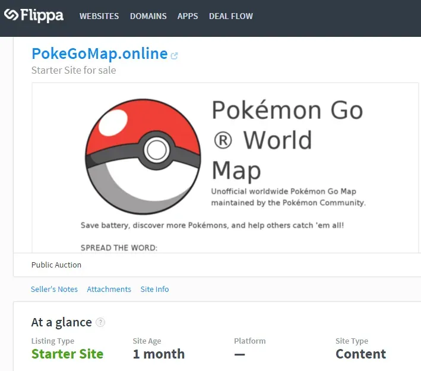This screenshot has height=371, width=421.
Task: Click the external link icon beside PokeGoMap.online
Action: [x=174, y=56]
